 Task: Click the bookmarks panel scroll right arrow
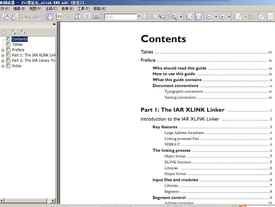53,200
